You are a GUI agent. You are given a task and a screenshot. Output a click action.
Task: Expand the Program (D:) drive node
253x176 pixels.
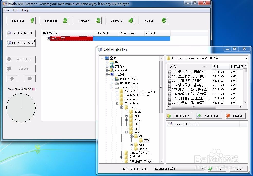112,83
